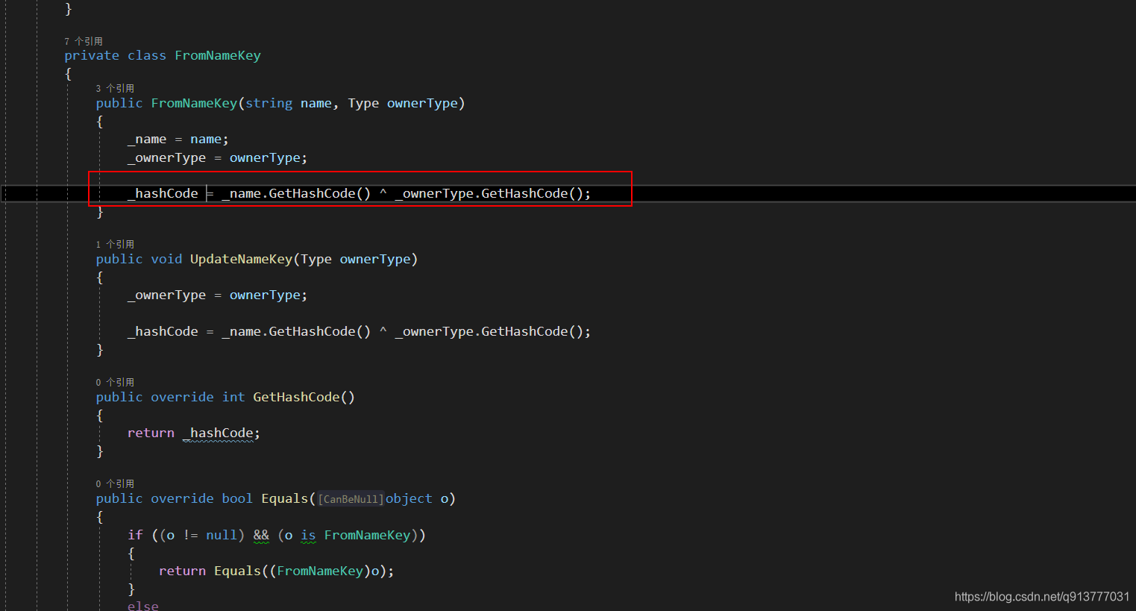Click the "object" keyword in Equals parameter
The height and width of the screenshot is (611, 1136).
click(x=409, y=498)
